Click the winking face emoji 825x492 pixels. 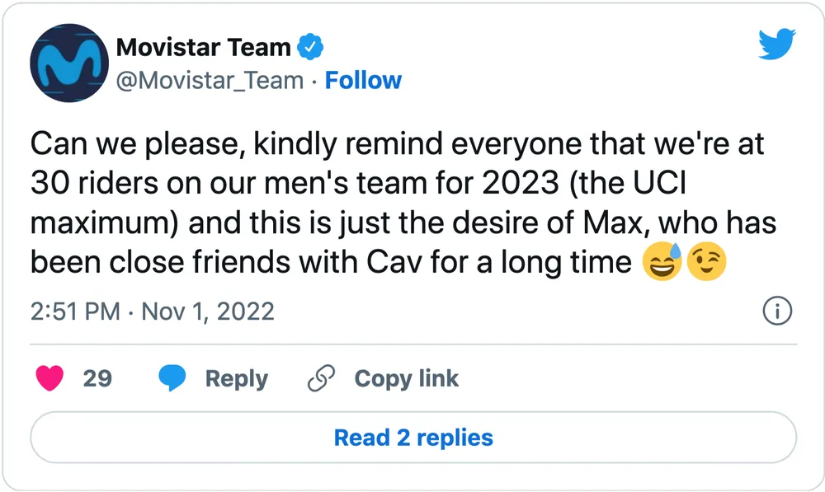706,264
